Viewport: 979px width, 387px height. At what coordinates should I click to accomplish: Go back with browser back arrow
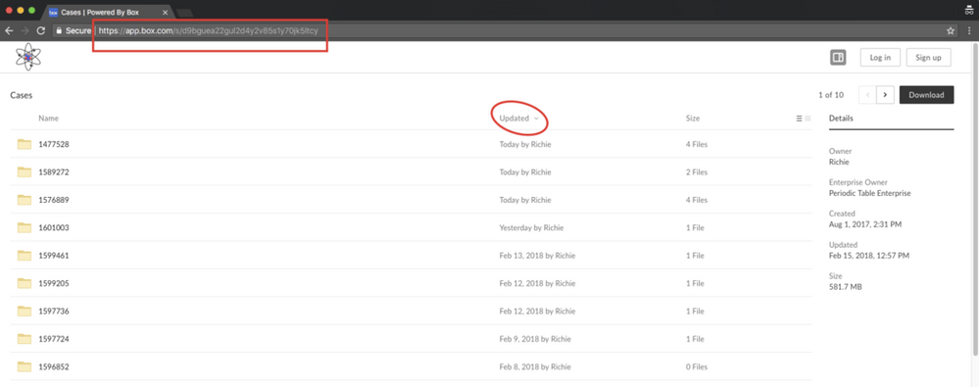(x=10, y=30)
